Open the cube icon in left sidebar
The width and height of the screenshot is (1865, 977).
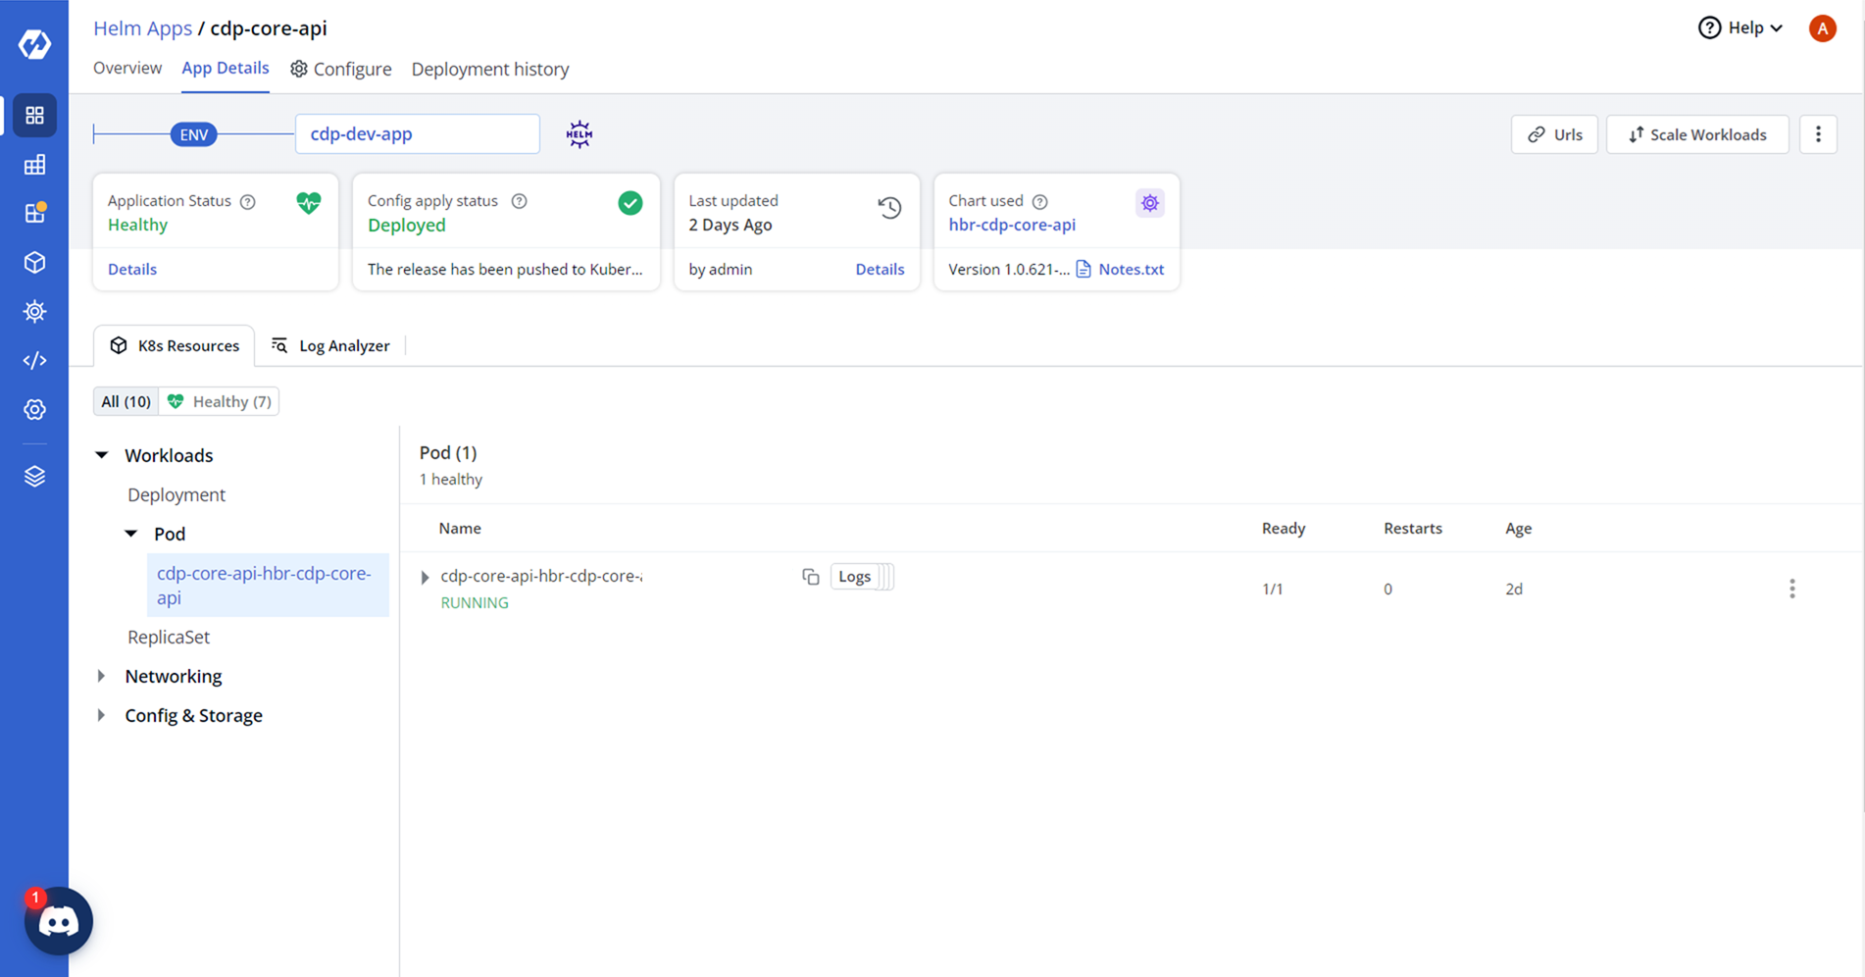pyautogui.click(x=34, y=263)
